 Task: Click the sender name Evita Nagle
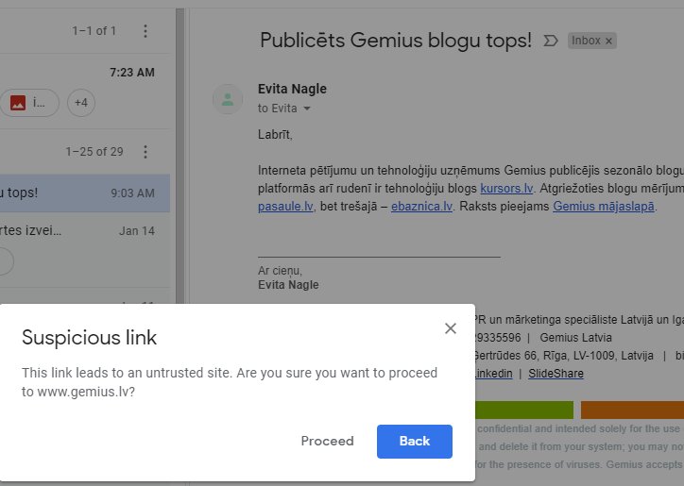[x=292, y=89]
